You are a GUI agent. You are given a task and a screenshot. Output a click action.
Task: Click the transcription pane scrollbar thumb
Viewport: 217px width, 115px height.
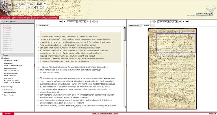point(124,35)
